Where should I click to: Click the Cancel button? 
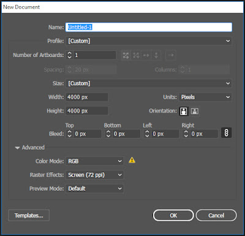[x=216, y=215]
